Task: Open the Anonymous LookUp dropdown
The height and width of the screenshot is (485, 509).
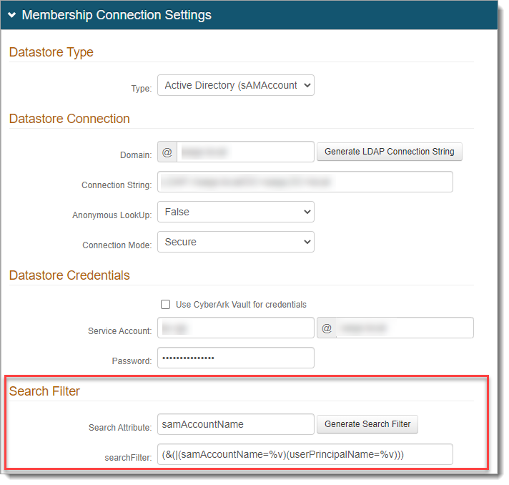Action: tap(235, 212)
